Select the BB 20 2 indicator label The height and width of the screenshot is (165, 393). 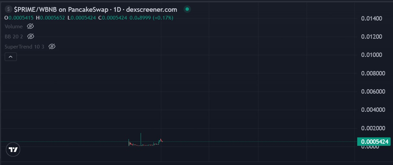(x=14, y=36)
